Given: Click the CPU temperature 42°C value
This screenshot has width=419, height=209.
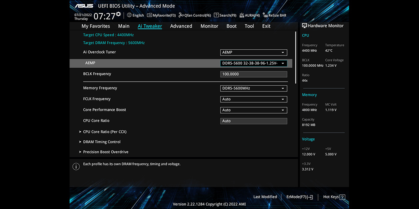Looking at the screenshot, I should point(329,51).
